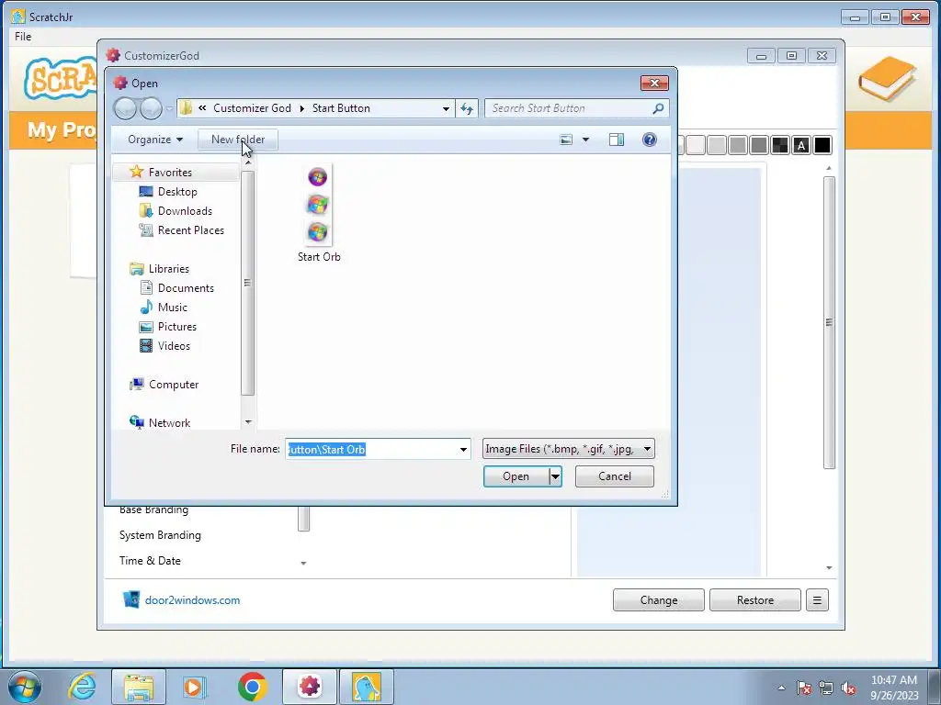
Task: Click the Back navigation arrow in Open dialog
Action: click(x=125, y=108)
